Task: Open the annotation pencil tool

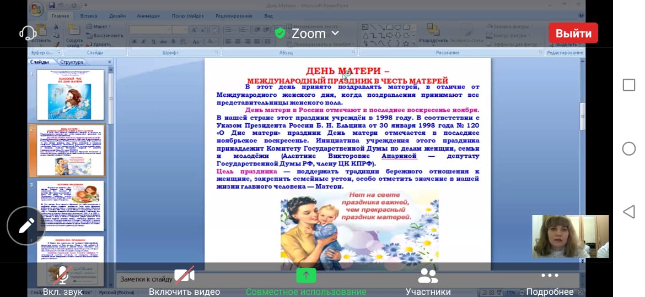Action: [x=26, y=225]
